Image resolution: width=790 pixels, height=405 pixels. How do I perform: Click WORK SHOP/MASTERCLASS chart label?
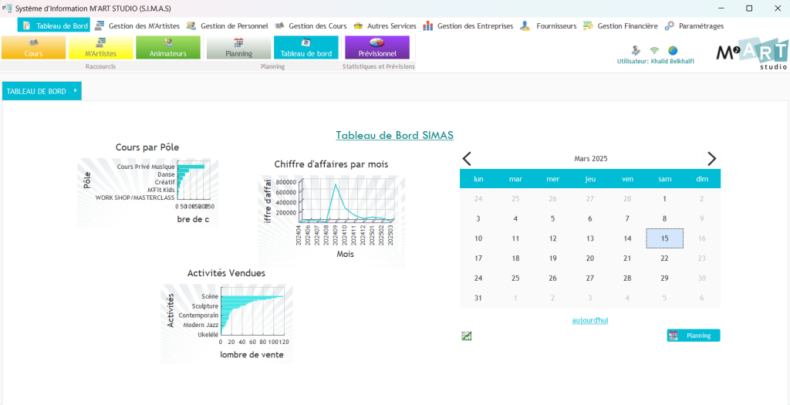click(135, 197)
